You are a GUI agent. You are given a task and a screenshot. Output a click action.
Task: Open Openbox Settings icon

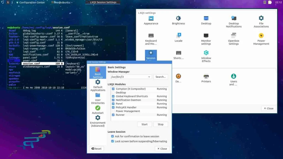point(234,39)
